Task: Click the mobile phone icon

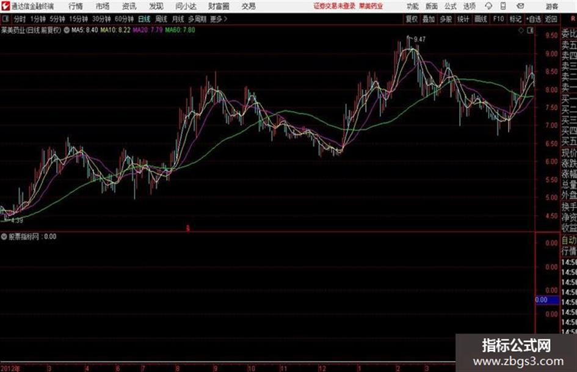Action: [503, 6]
